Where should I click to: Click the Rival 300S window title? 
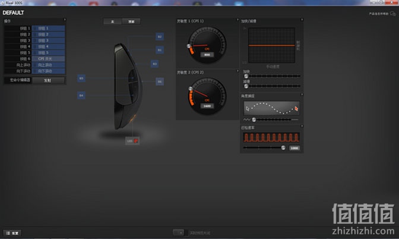[x=14, y=3]
